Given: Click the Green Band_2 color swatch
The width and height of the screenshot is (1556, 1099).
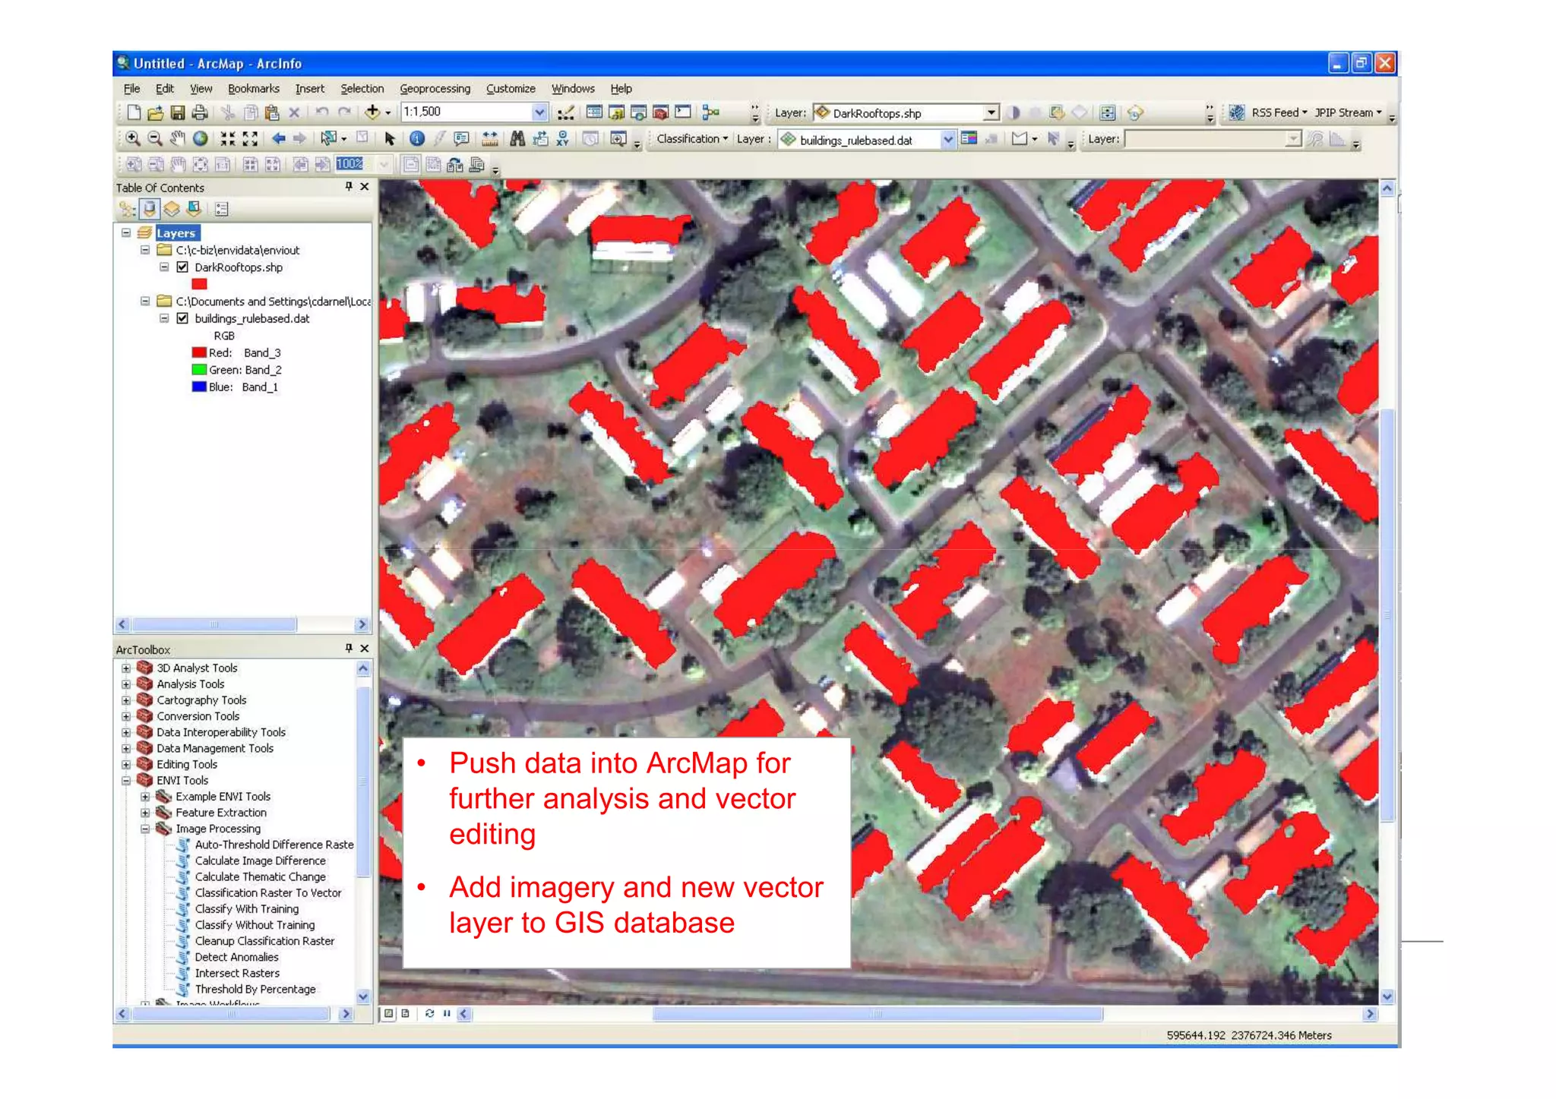Looking at the screenshot, I should point(199,370).
